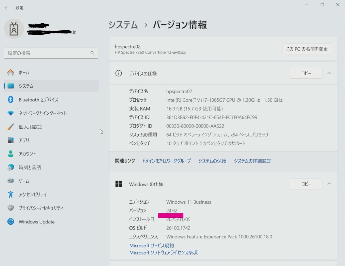The image size is (345, 266).
Task: Click the Windows Update sync icon
Action: click(11, 222)
